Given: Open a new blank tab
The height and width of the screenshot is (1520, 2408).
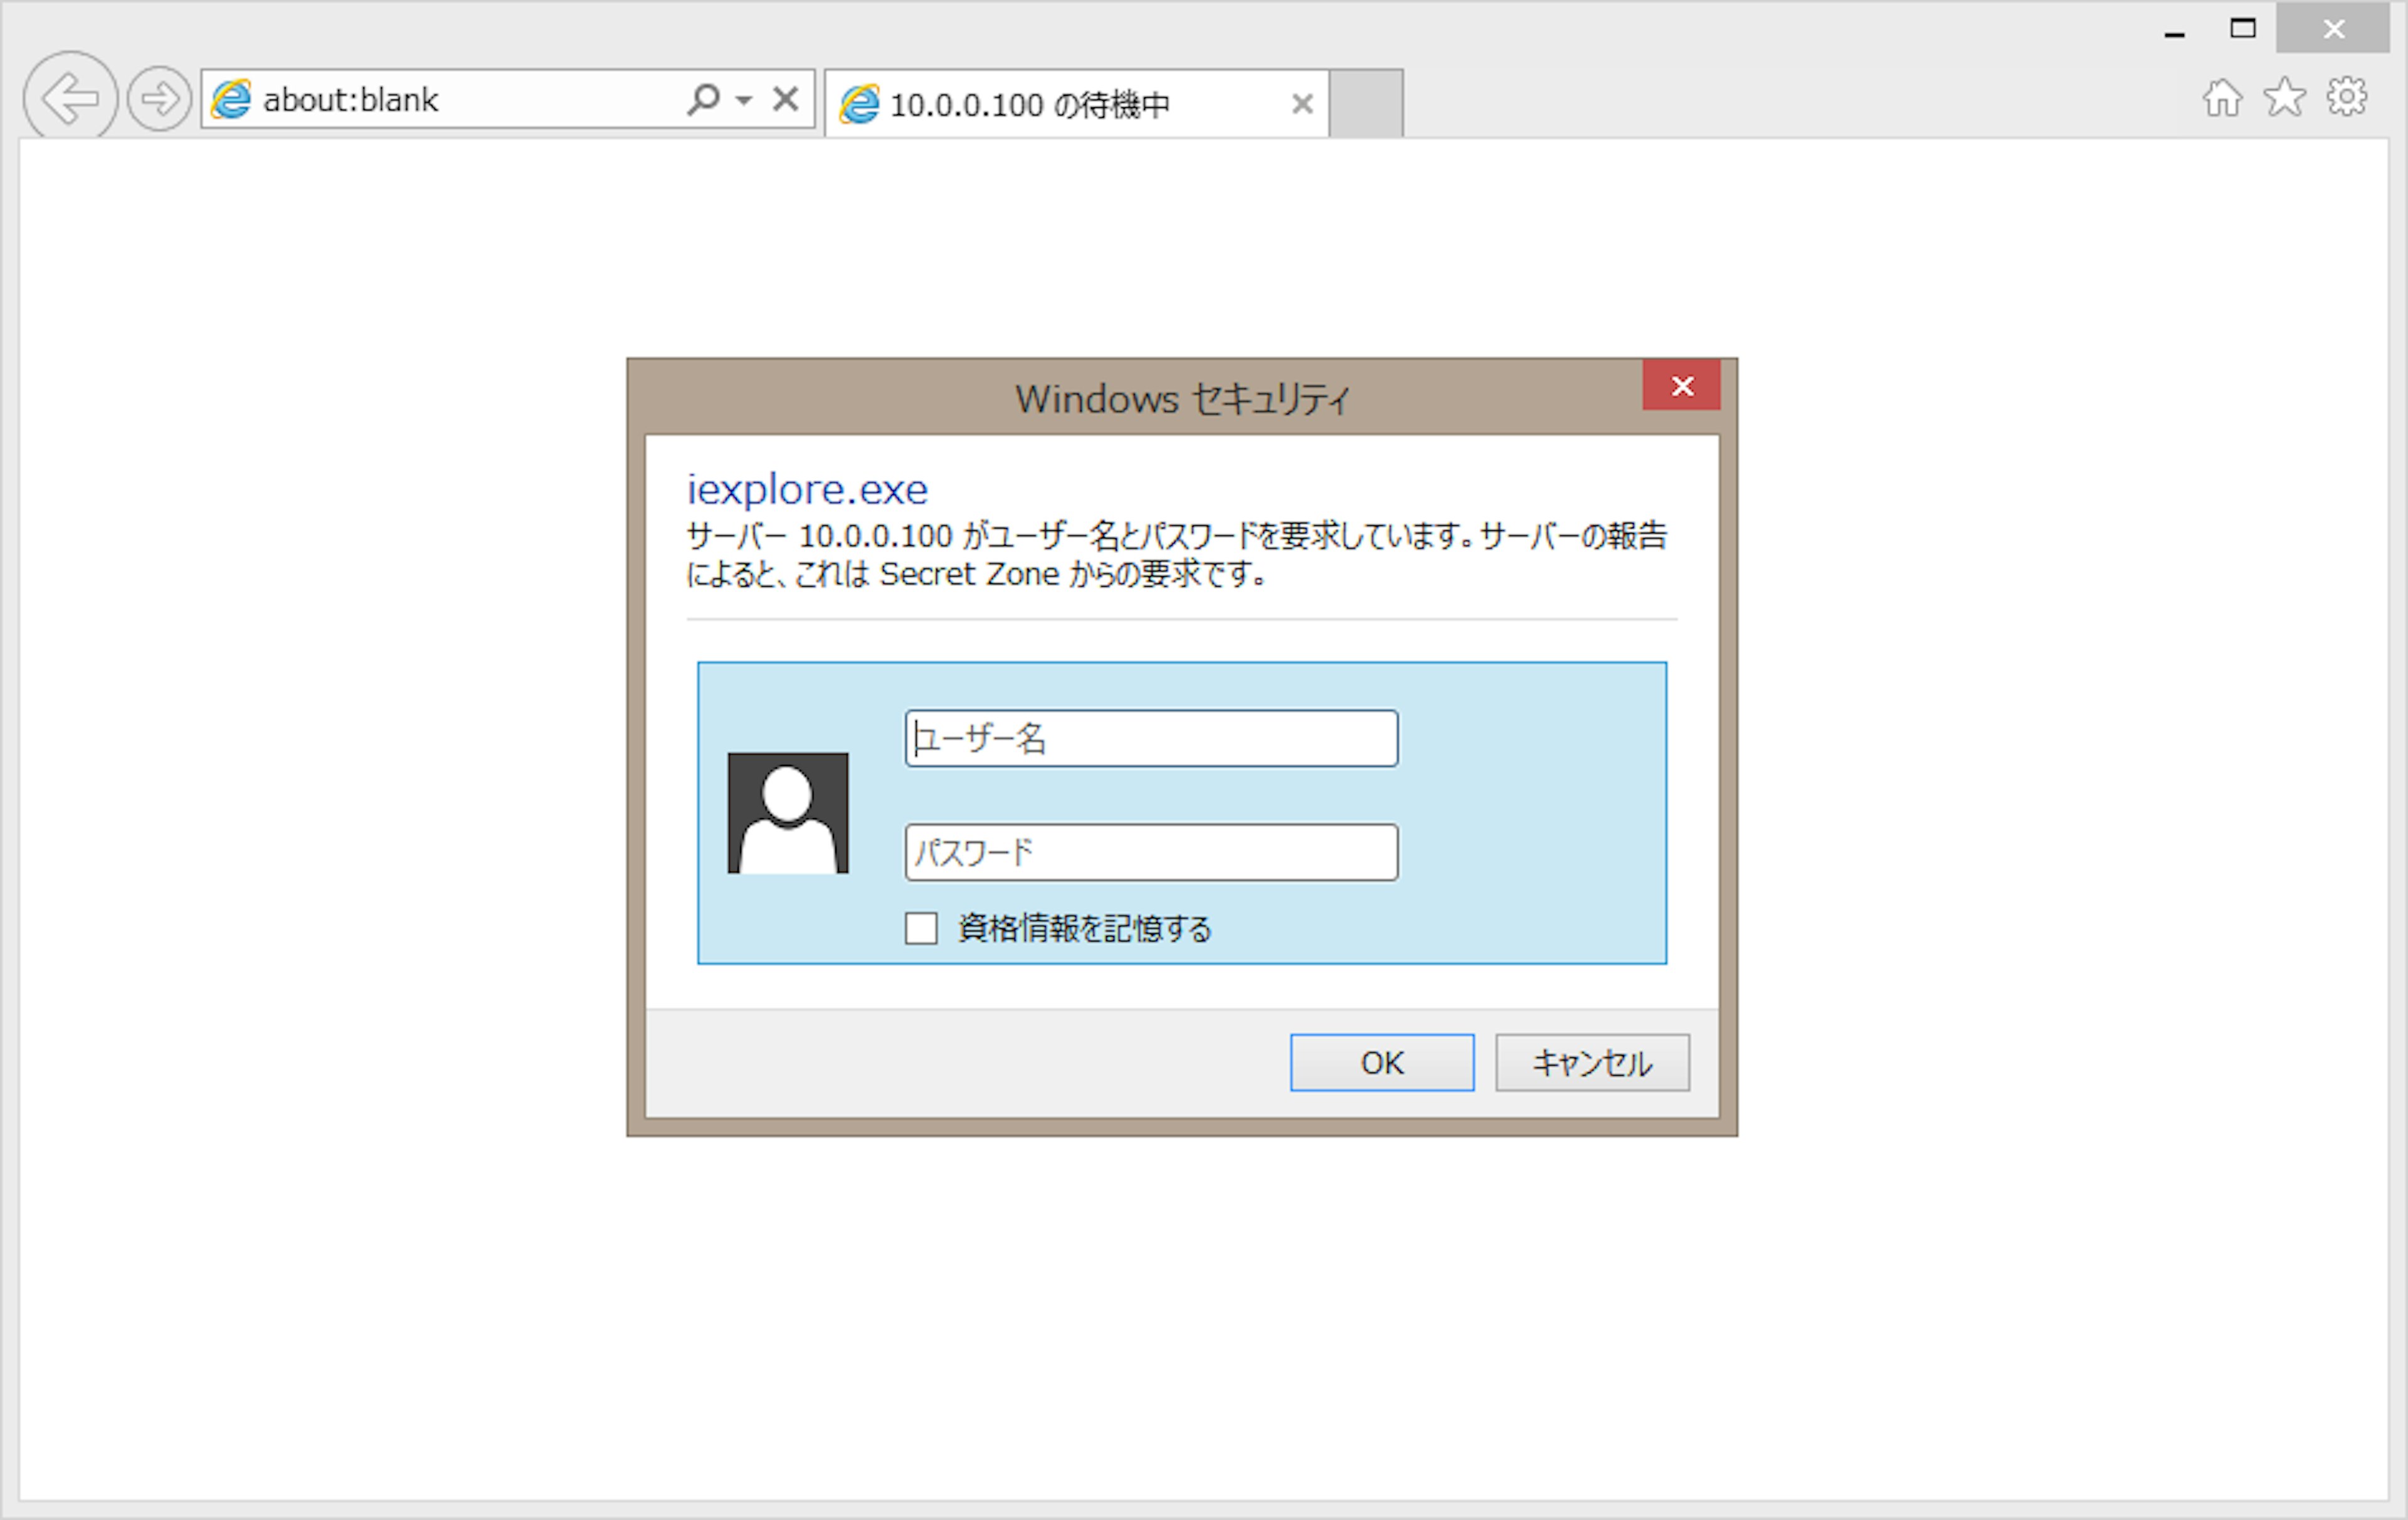Looking at the screenshot, I should [x=1366, y=104].
